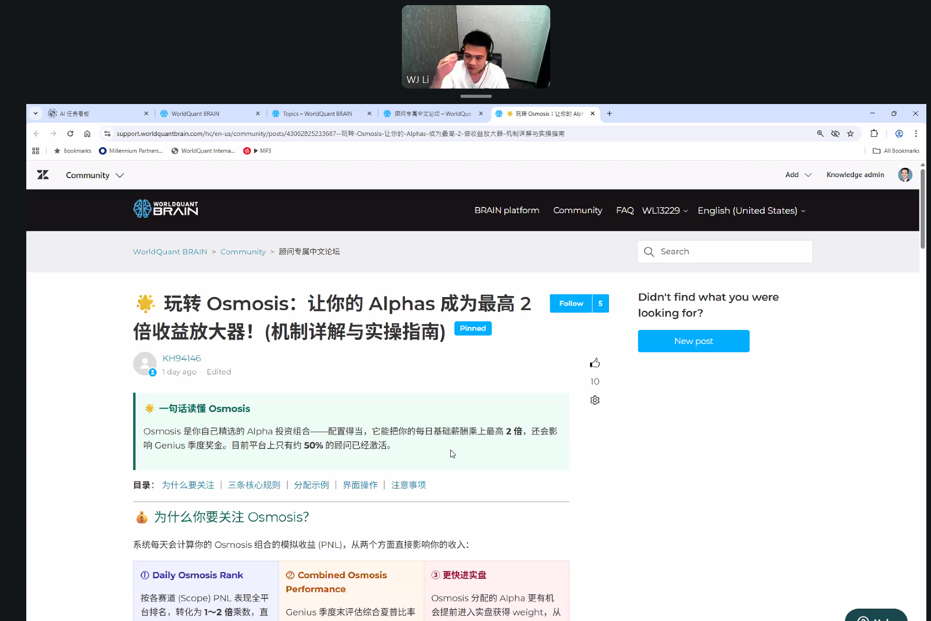The height and width of the screenshot is (621, 931).
Task: Click the Search input field
Action: pyautogui.click(x=725, y=251)
